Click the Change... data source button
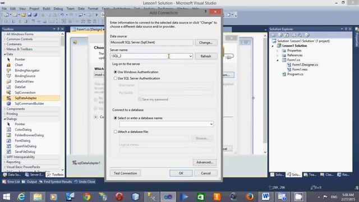The image size is (359, 202). pyautogui.click(x=206, y=43)
